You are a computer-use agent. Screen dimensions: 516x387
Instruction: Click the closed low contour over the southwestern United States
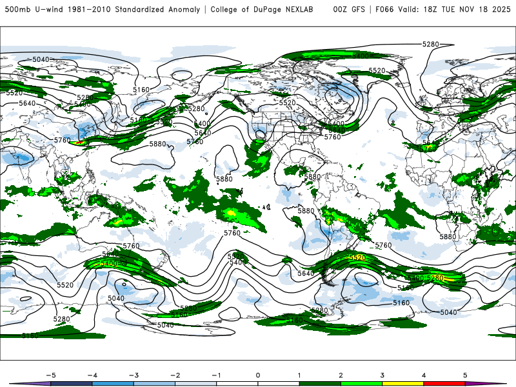coord(260,134)
